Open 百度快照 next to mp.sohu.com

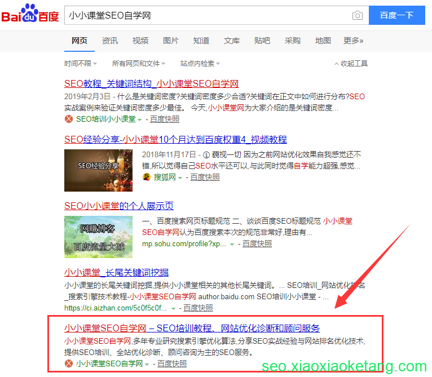point(257,243)
